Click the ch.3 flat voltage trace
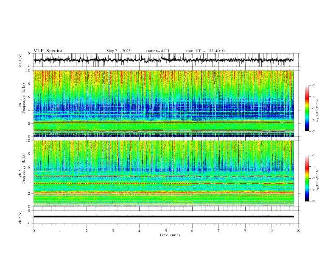336x259 pixels. pyautogui.click(x=164, y=217)
